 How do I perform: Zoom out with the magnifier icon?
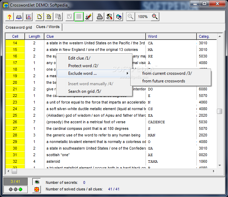click(x=130, y=17)
